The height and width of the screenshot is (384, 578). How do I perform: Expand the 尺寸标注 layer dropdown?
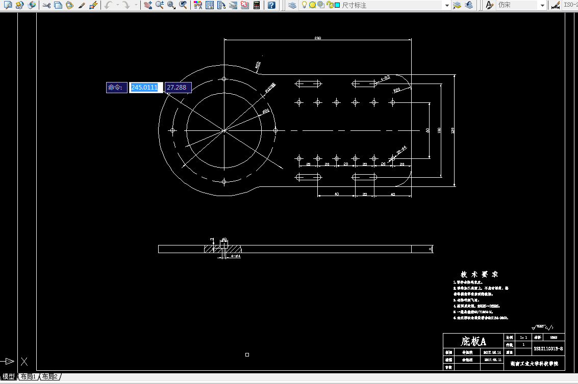pos(447,5)
